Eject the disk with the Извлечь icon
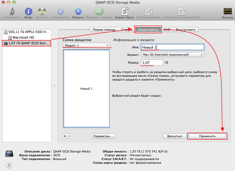This screenshot has height=171, width=235. coord(78,12)
